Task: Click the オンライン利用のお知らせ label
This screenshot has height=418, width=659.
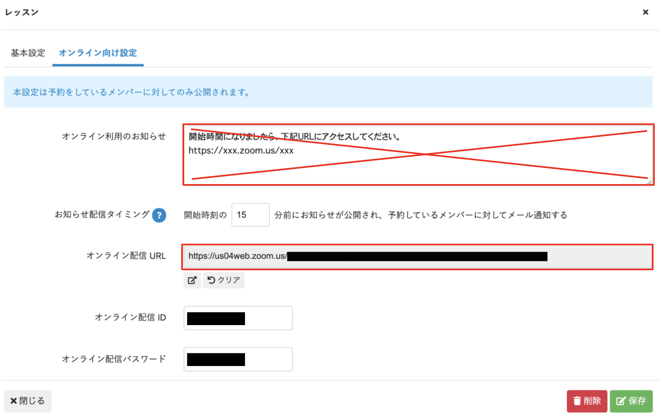Action: click(x=114, y=136)
